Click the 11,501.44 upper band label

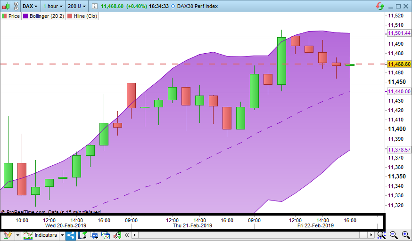coord(399,33)
